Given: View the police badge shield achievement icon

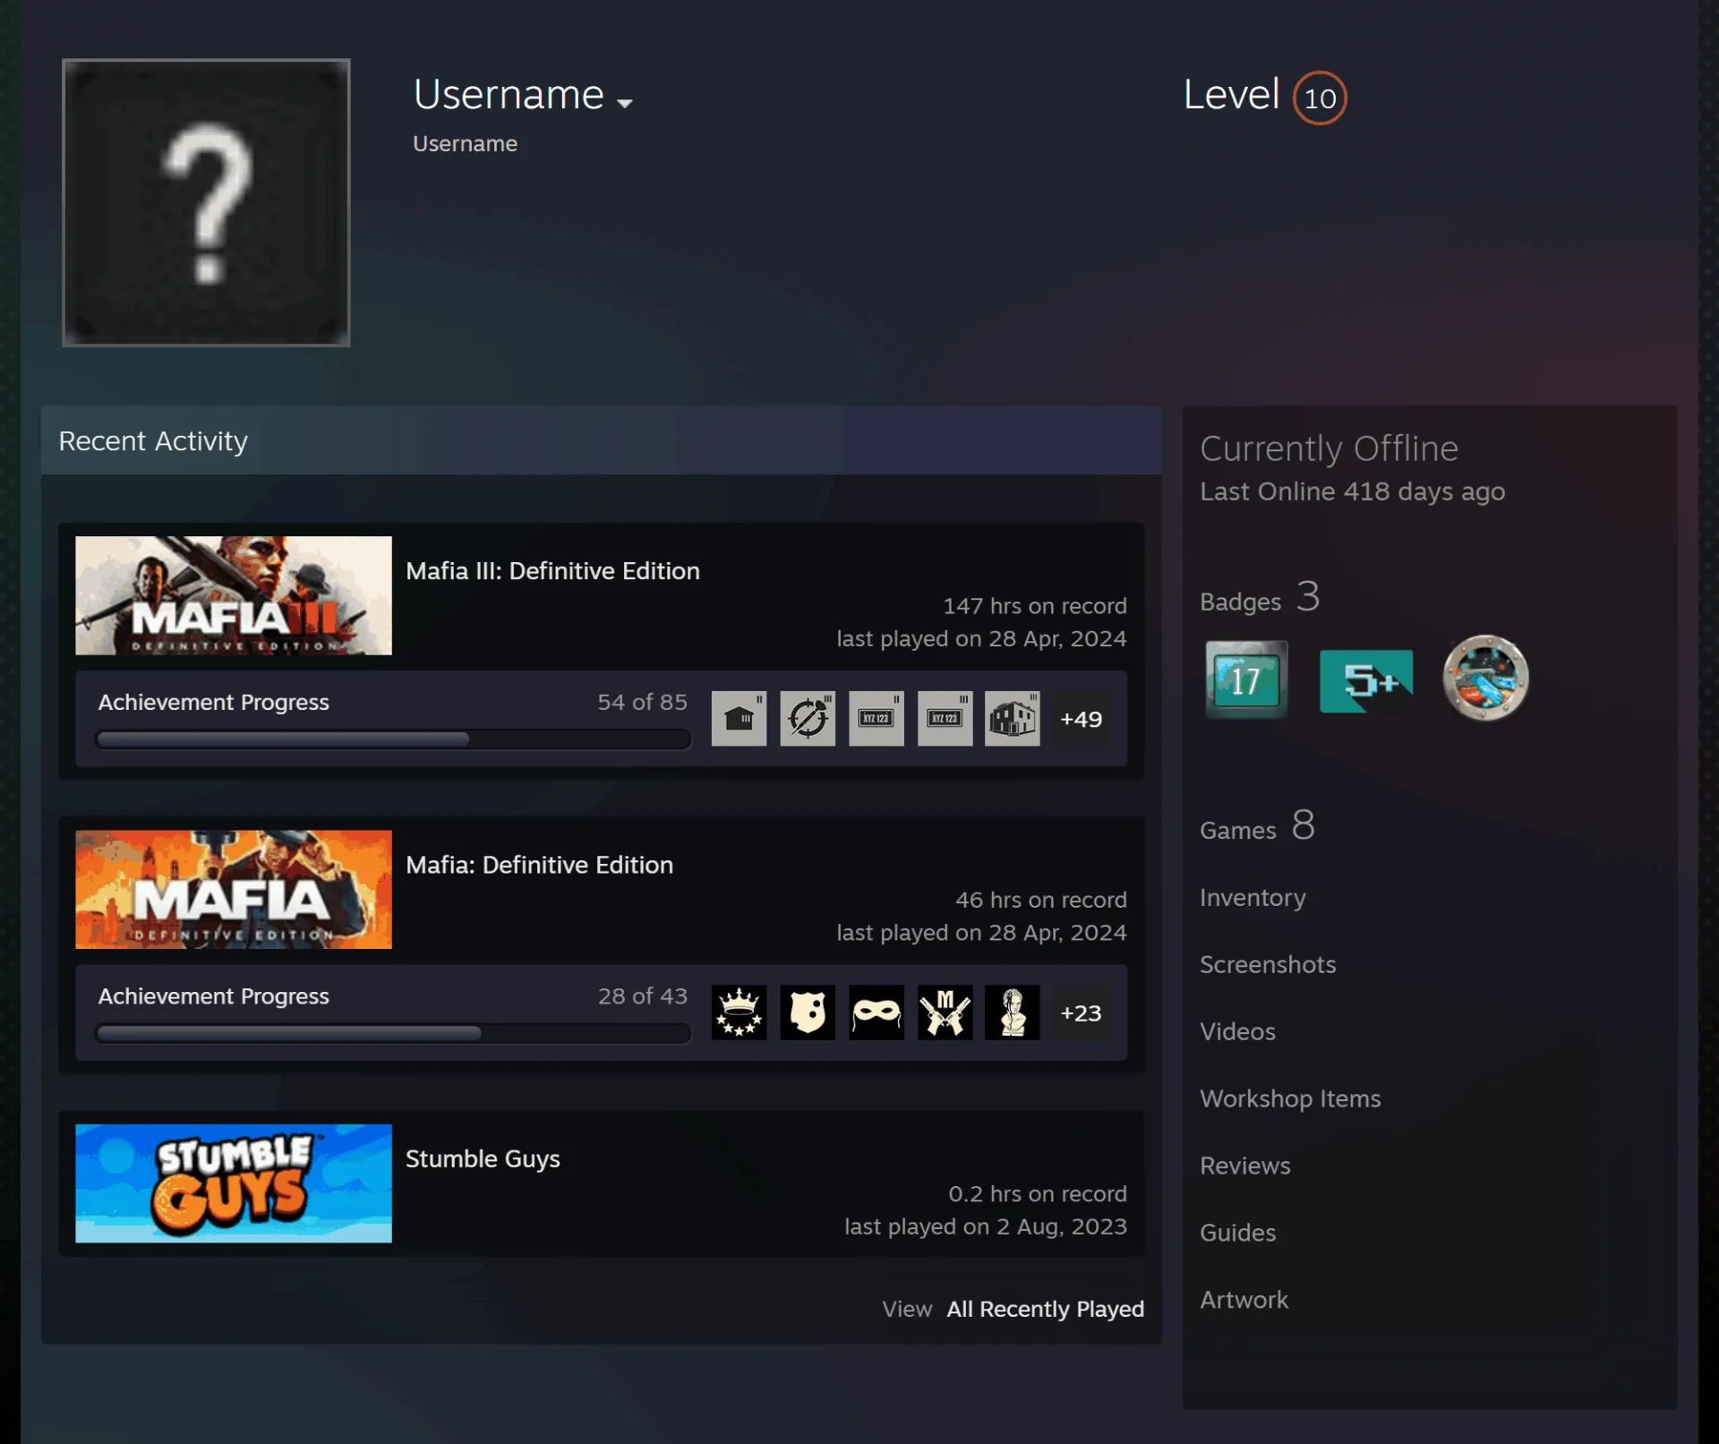Looking at the screenshot, I should (808, 1013).
